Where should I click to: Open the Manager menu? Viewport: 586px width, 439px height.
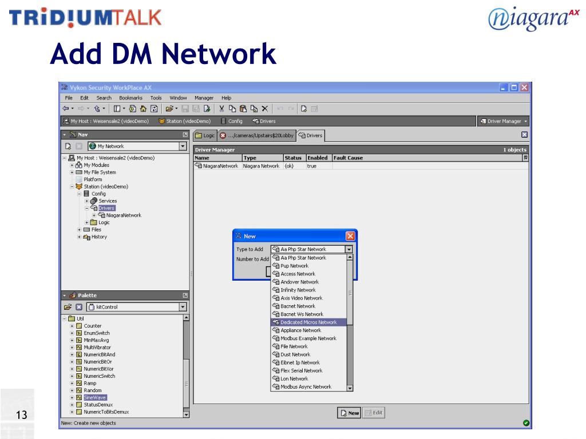click(204, 98)
